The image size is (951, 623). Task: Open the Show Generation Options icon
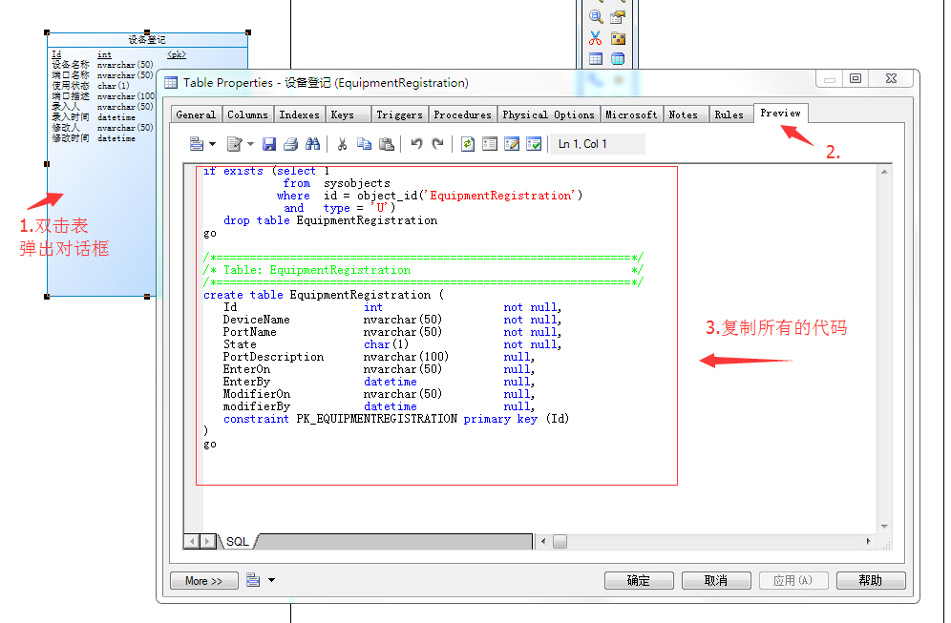tap(490, 144)
